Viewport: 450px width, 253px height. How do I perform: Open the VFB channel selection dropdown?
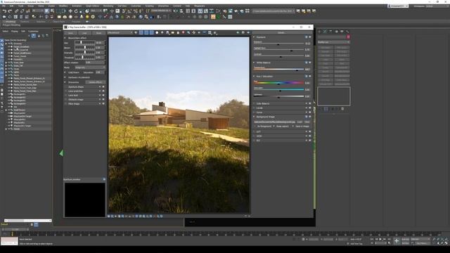coord(120,33)
